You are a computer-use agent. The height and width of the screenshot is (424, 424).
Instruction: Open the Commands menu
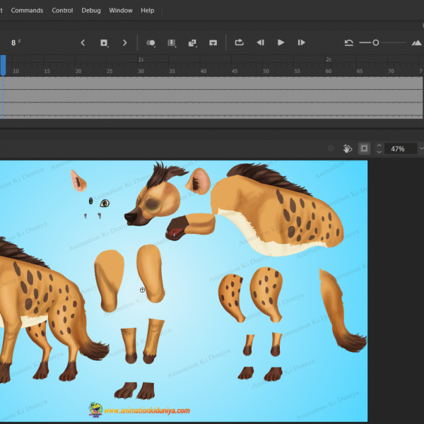click(27, 11)
